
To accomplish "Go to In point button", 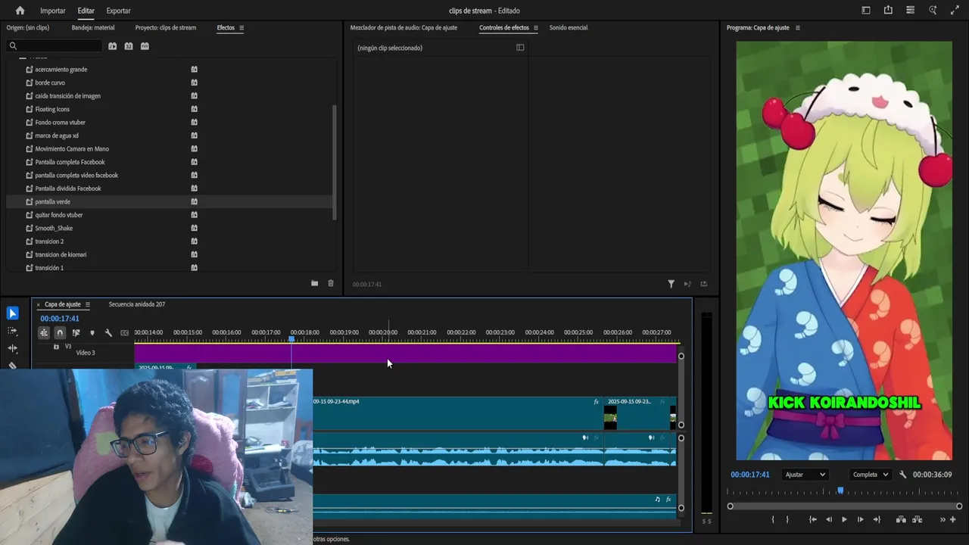I will pos(812,519).
